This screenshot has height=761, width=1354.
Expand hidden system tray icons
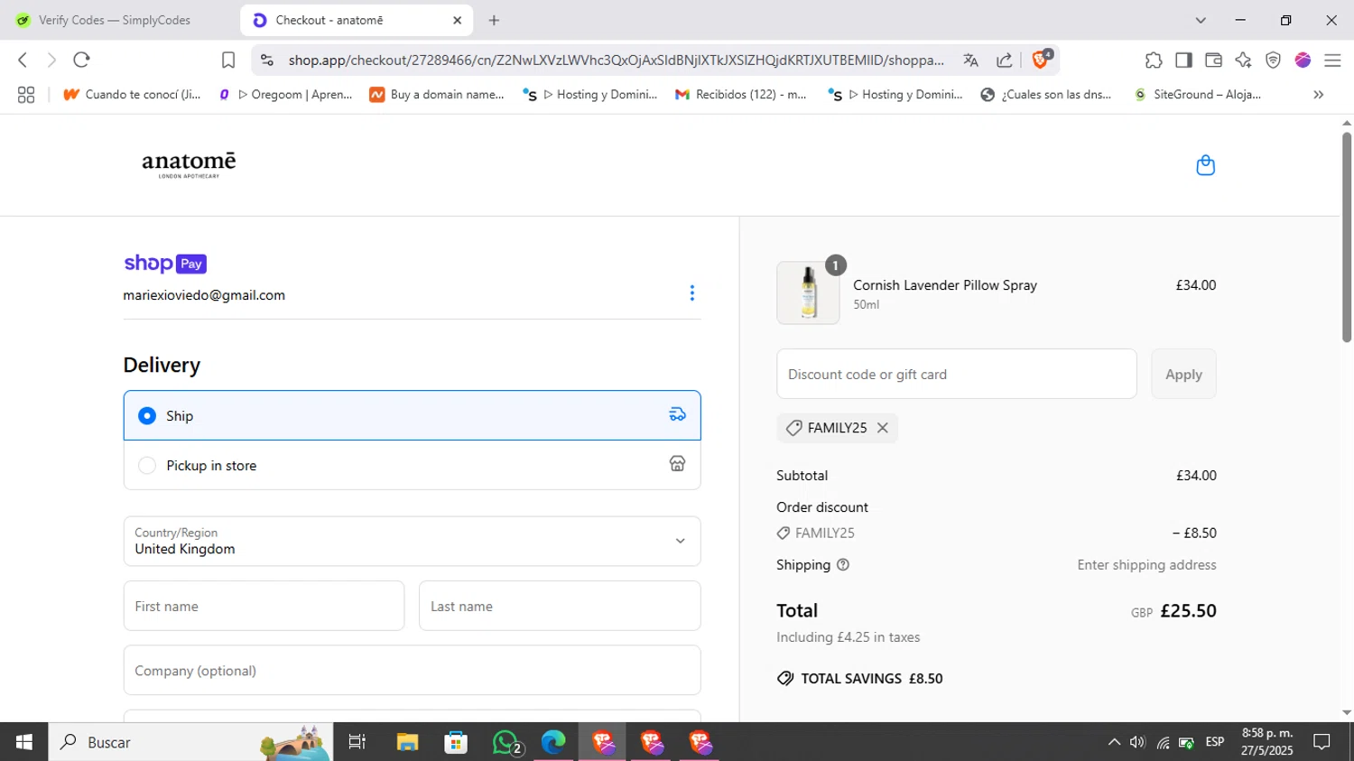pos(1114,742)
